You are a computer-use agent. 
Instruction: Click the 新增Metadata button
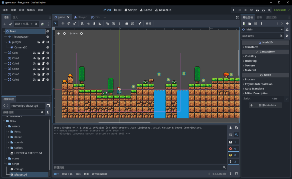click(x=265, y=105)
